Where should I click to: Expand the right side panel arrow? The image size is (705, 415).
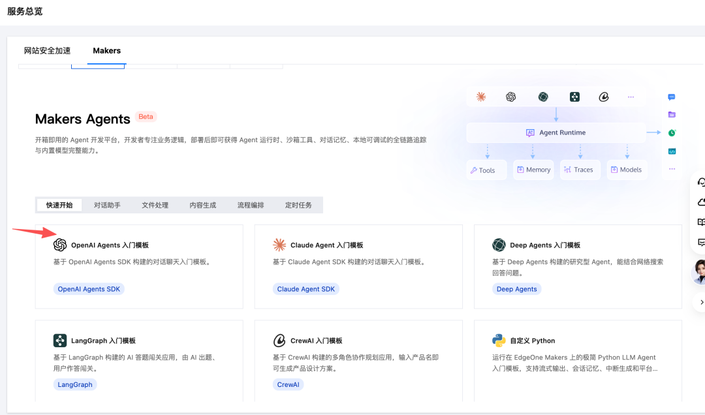click(701, 302)
